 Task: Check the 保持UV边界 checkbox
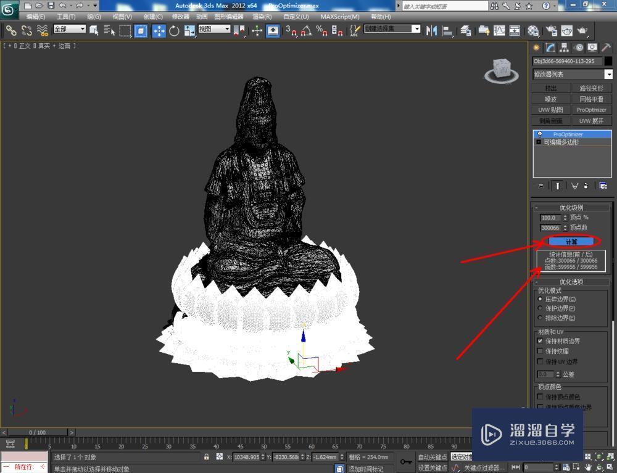click(x=541, y=362)
